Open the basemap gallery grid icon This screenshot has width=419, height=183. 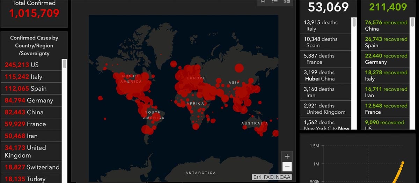pos(287,1)
